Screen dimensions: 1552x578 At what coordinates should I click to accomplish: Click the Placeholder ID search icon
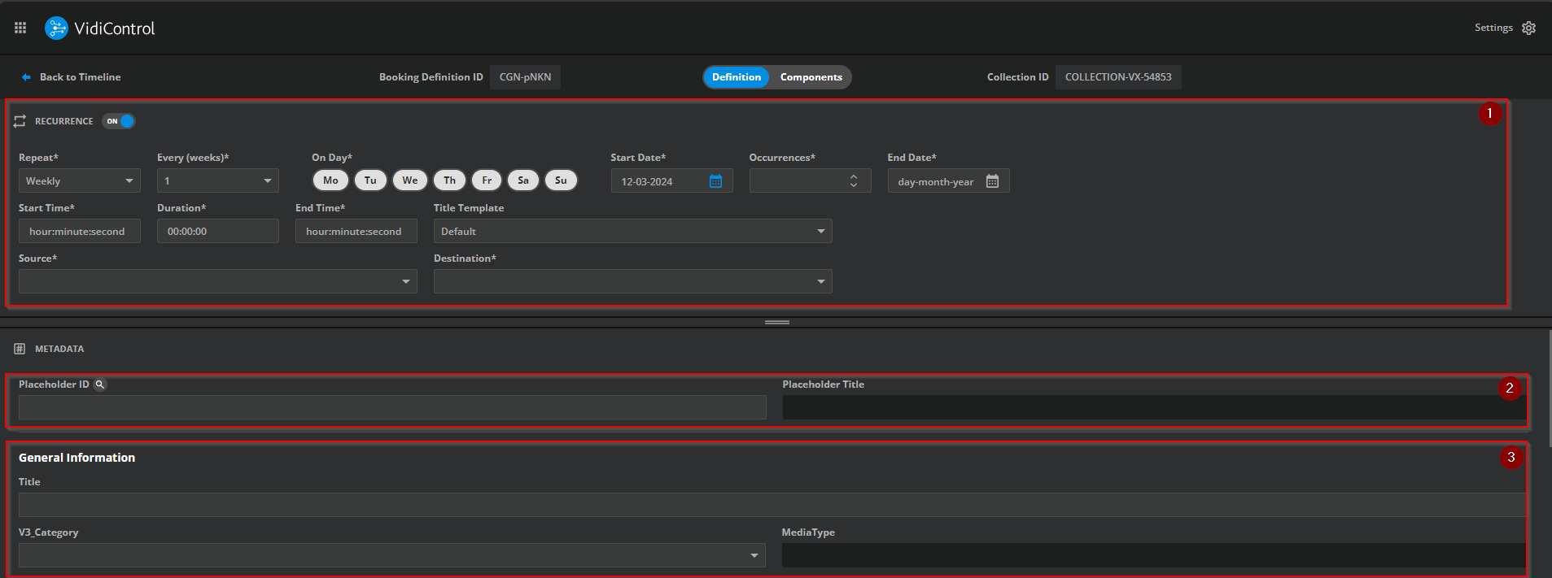click(99, 385)
